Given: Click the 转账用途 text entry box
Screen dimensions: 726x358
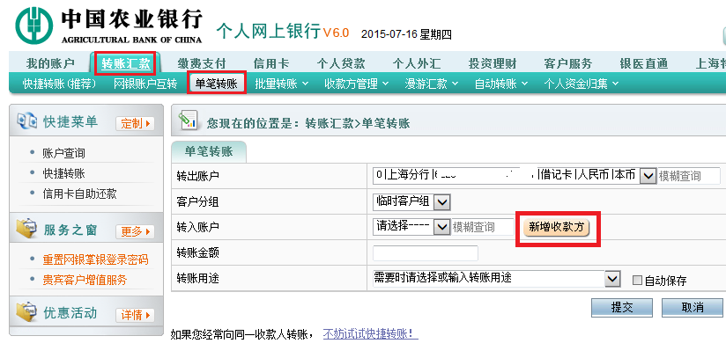Looking at the screenshot, I should [488, 279].
